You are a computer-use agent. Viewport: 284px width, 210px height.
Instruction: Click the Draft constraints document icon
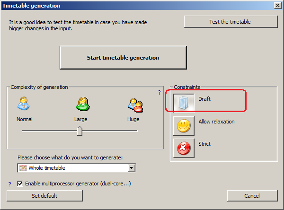coord(183,102)
